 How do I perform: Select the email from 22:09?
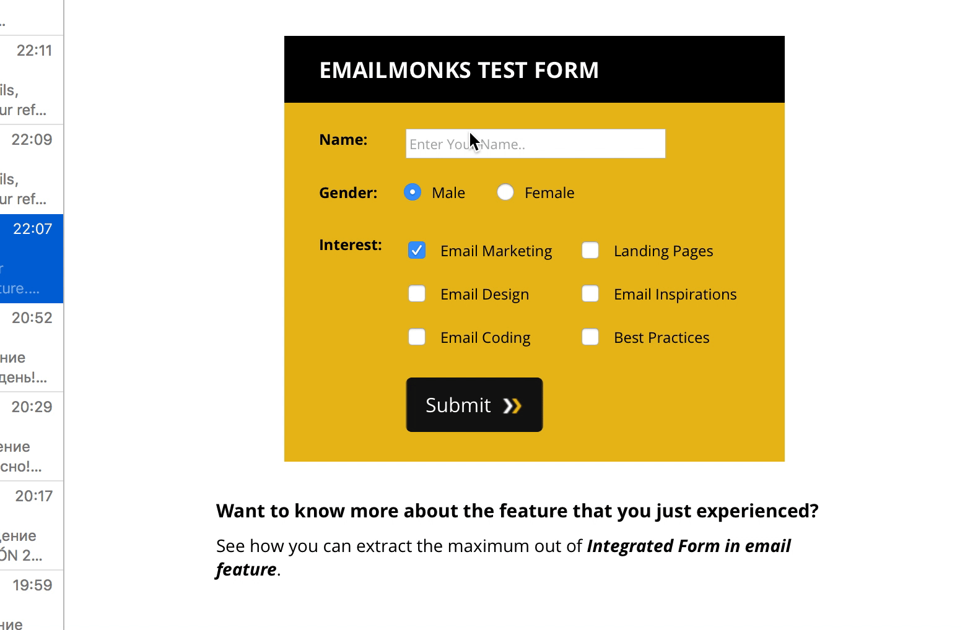coord(31,169)
